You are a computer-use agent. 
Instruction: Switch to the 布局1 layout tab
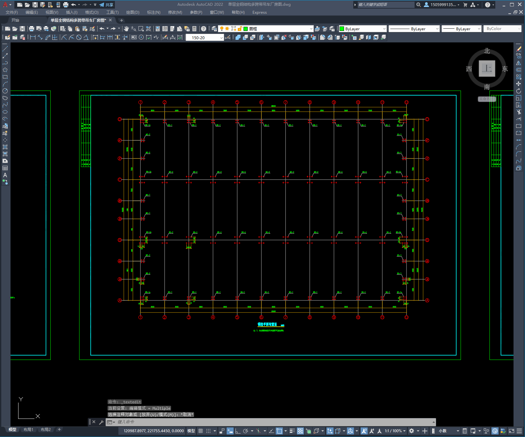click(x=28, y=430)
